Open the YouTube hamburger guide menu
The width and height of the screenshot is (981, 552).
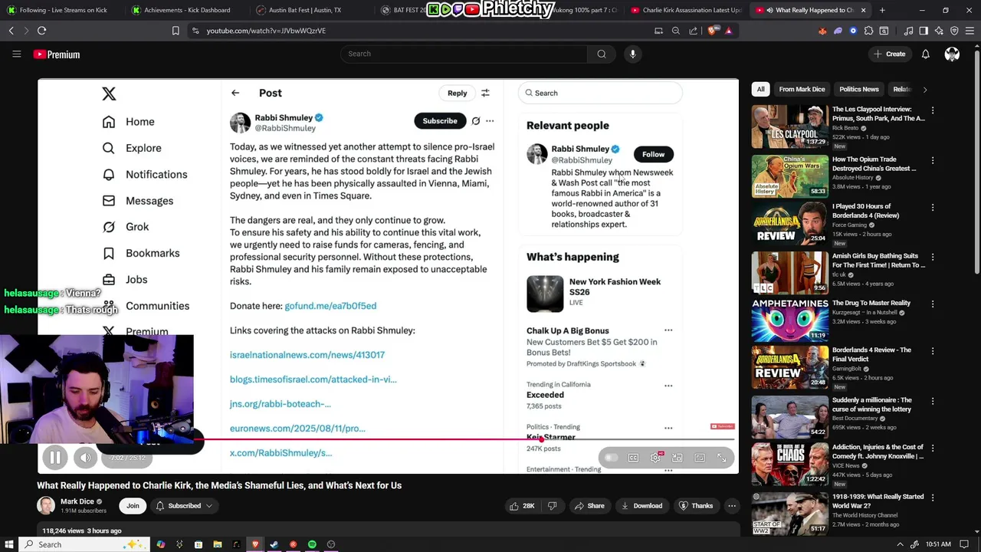pyautogui.click(x=16, y=54)
